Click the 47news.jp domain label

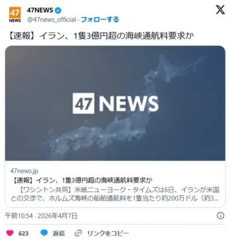24,171
